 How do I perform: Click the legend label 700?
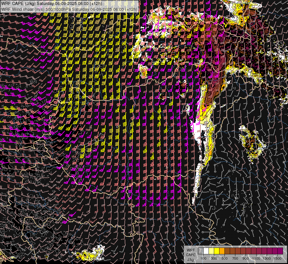(235, 258)
